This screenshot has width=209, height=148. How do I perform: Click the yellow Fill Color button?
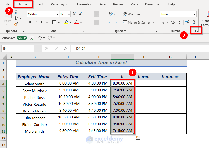click(x=67, y=22)
